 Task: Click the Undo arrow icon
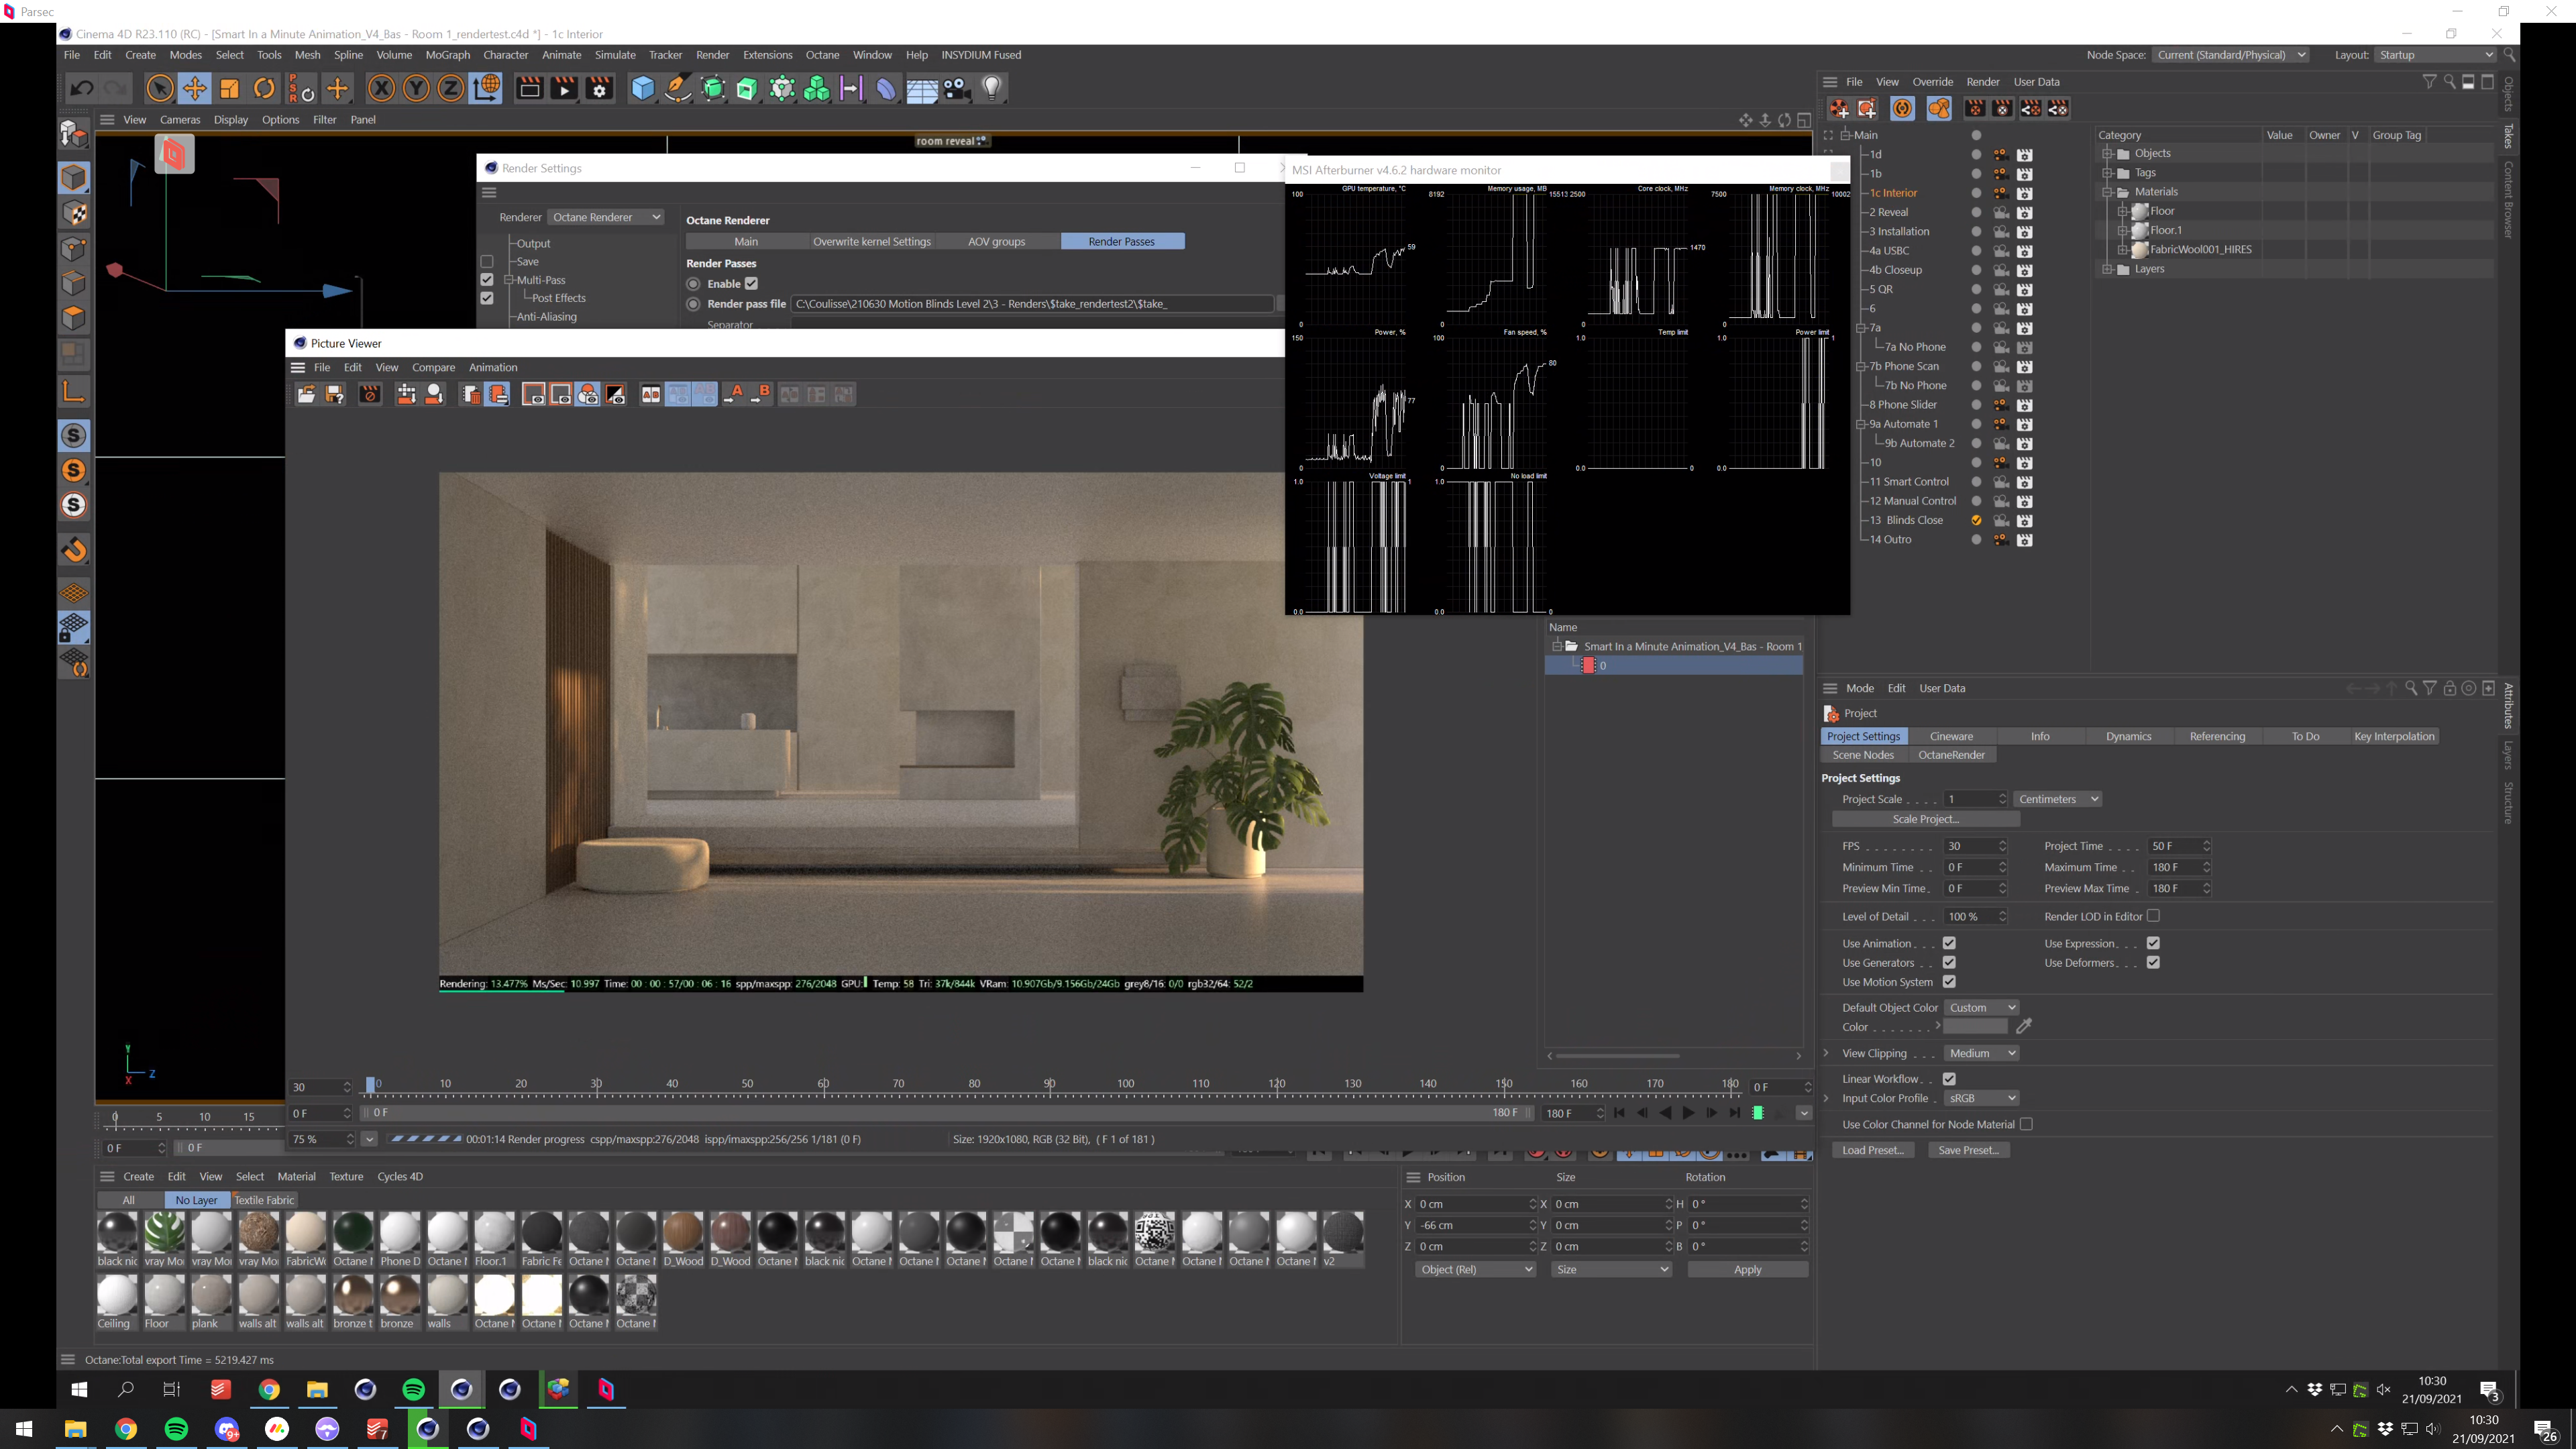pyautogui.click(x=81, y=89)
